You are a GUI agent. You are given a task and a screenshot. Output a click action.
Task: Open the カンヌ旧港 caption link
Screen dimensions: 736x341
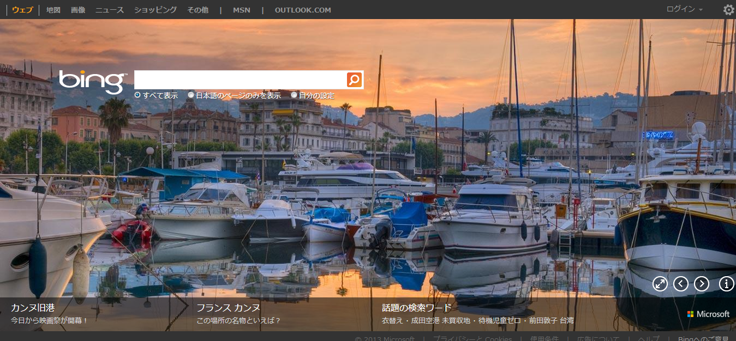pyautogui.click(x=33, y=308)
